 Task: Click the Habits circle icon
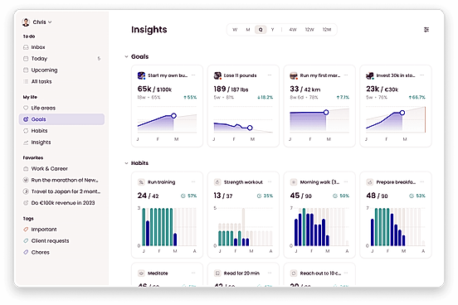coord(26,131)
